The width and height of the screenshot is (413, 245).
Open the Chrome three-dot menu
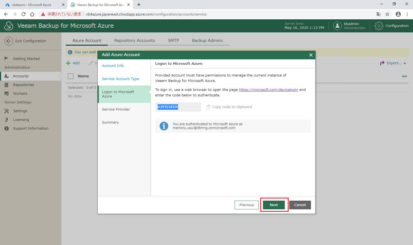coord(407,14)
